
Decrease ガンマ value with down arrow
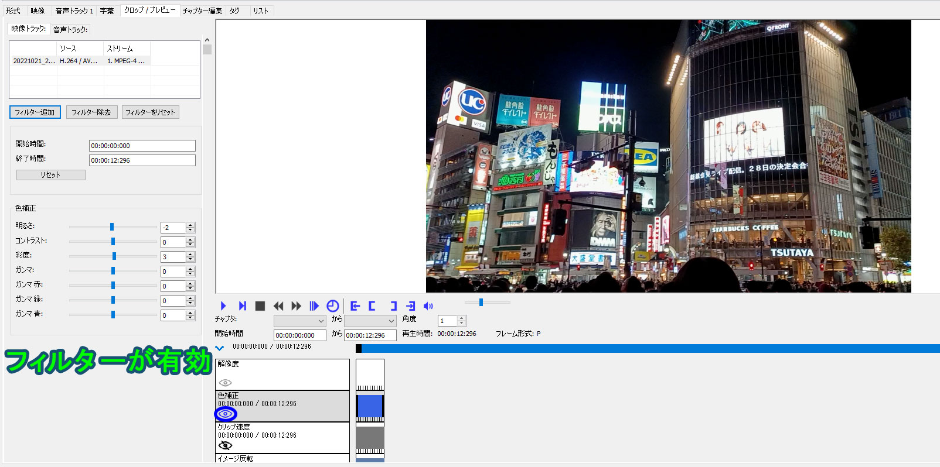click(190, 274)
